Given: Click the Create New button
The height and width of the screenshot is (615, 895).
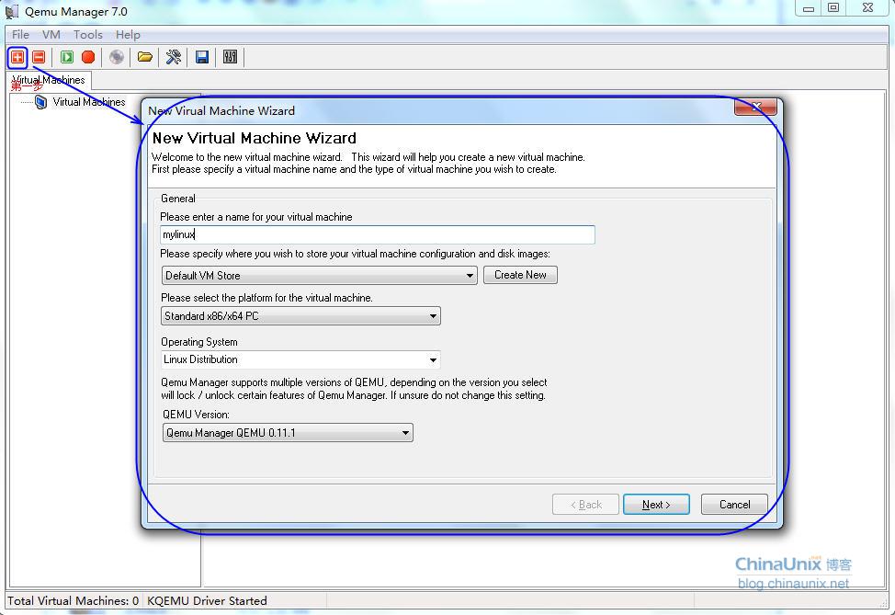Looking at the screenshot, I should (x=520, y=275).
